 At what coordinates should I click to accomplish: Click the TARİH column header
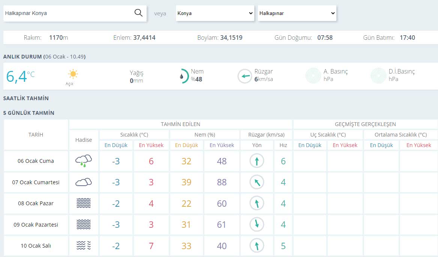pos(36,135)
